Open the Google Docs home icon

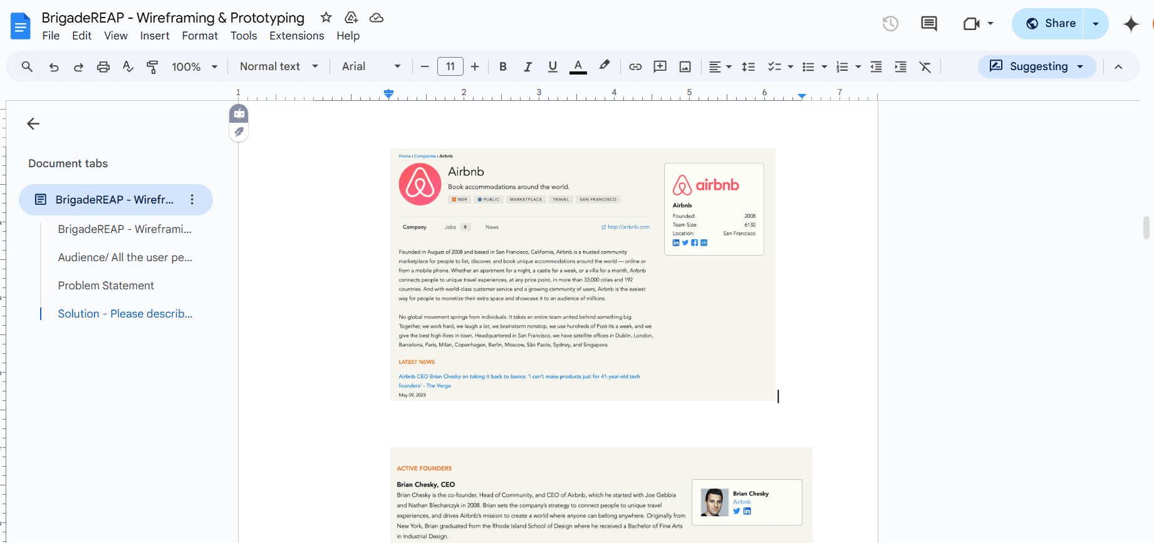pyautogui.click(x=21, y=26)
